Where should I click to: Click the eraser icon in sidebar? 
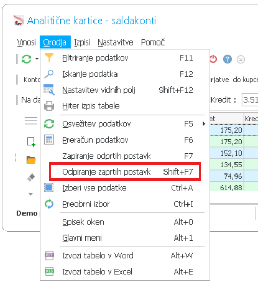31,177
